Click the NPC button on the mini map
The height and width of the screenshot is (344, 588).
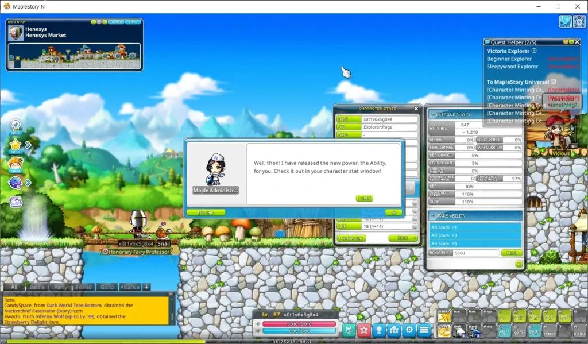point(133,22)
